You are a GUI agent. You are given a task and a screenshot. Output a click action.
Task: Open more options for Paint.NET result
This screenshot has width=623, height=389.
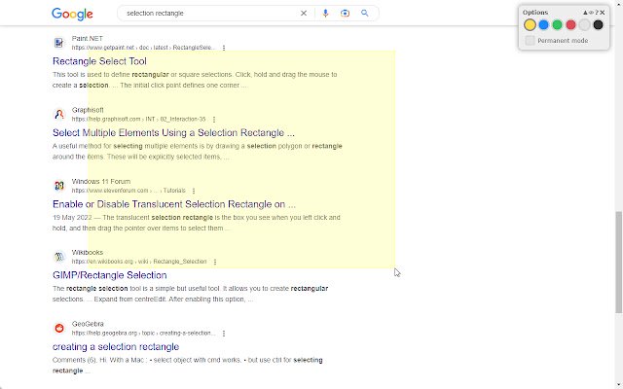[224, 48]
